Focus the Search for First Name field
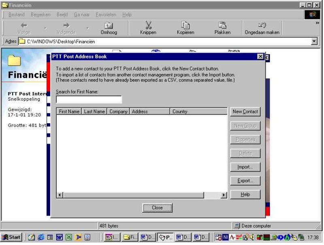This screenshot has height=245, width=324. coord(89,99)
